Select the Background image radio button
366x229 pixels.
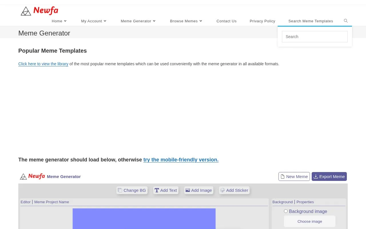[x=286, y=211]
